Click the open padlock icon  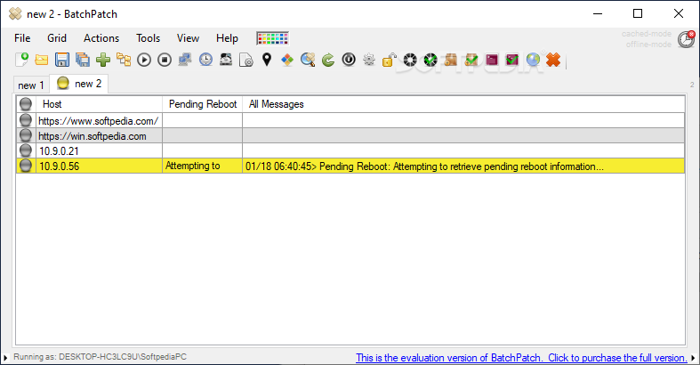390,60
